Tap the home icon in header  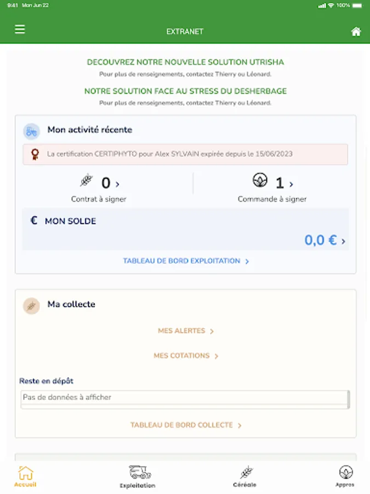pos(356,31)
